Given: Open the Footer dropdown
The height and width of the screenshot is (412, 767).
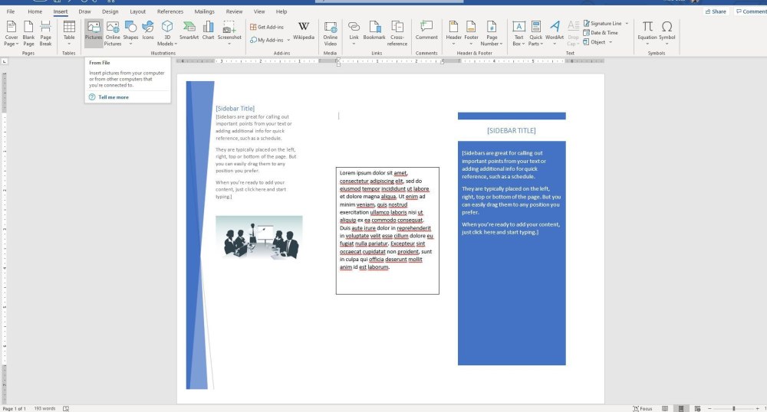Looking at the screenshot, I should [x=471, y=33].
